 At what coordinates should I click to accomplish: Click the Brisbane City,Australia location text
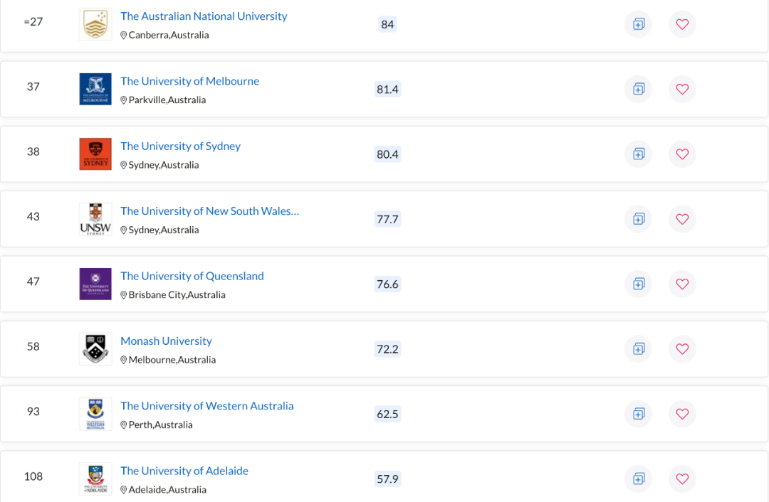click(177, 295)
